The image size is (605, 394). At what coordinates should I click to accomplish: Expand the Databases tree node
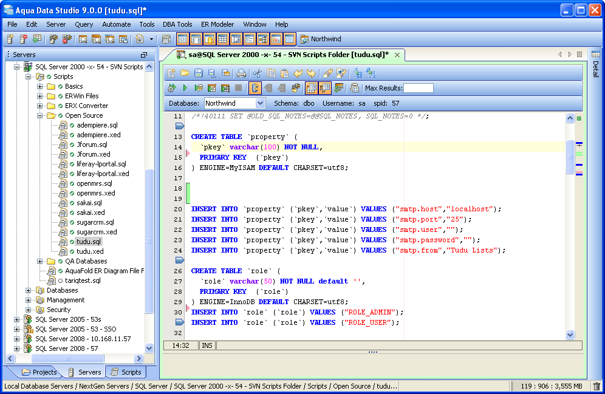(x=29, y=290)
